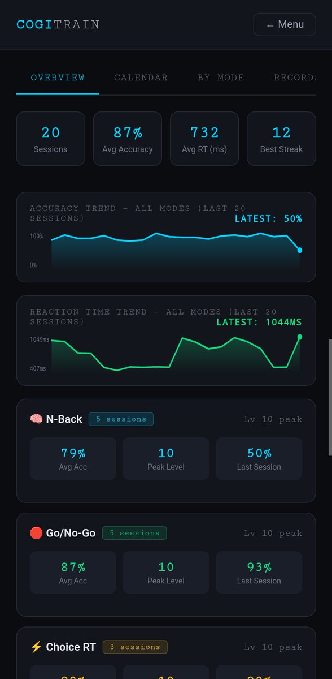
Task: Click the Reaction Time Trend chart title
Action: click(x=154, y=317)
